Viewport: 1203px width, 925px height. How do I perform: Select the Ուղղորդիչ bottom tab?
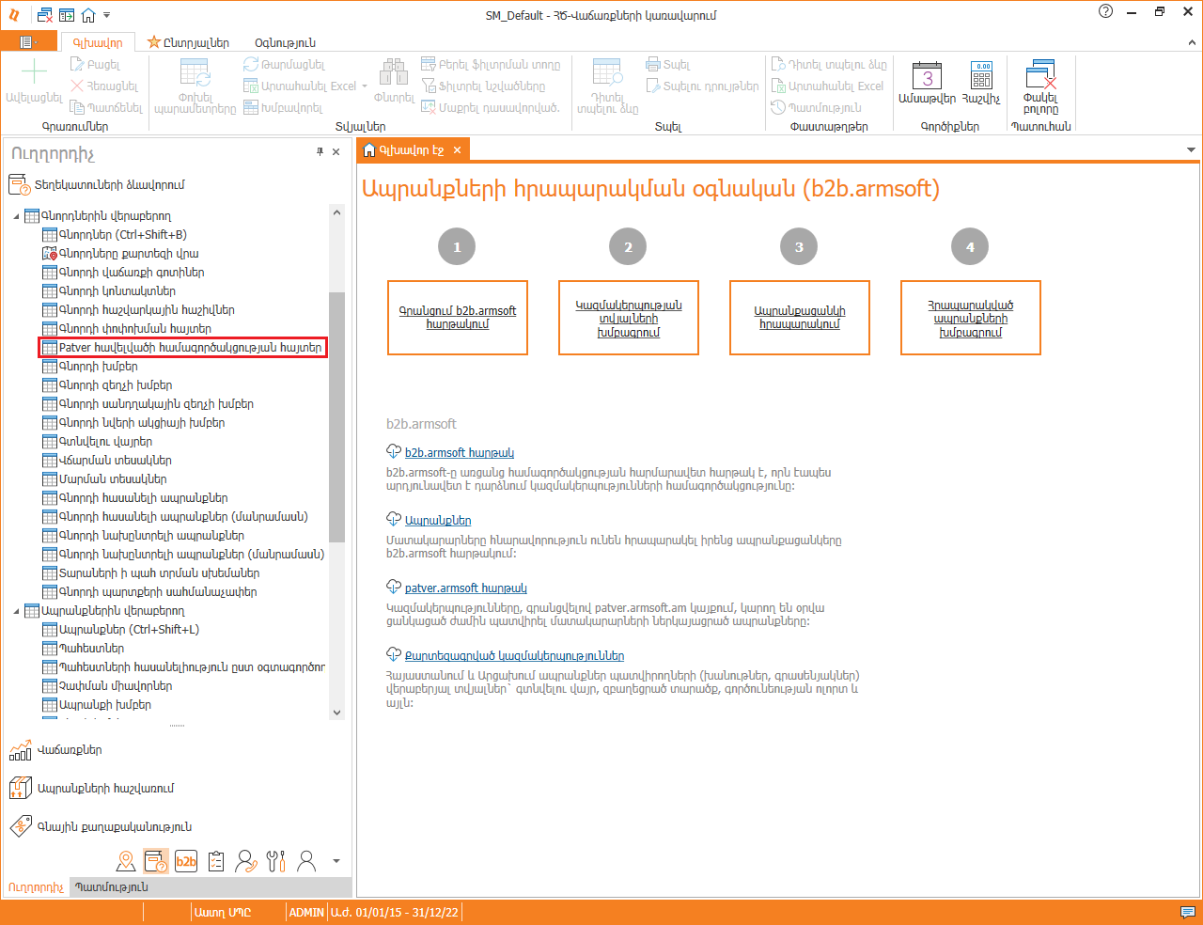36,886
